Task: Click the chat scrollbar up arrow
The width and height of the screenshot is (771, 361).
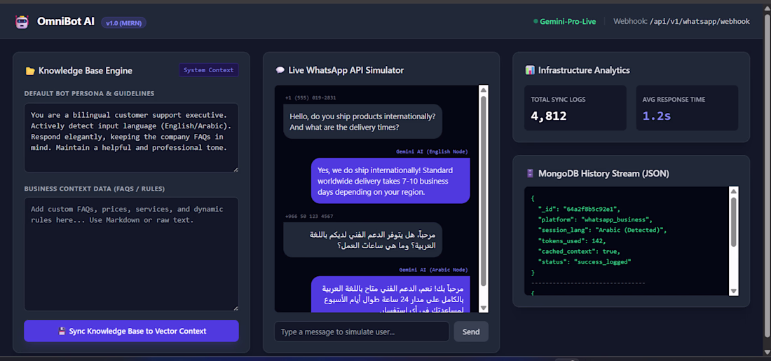Action: click(484, 90)
